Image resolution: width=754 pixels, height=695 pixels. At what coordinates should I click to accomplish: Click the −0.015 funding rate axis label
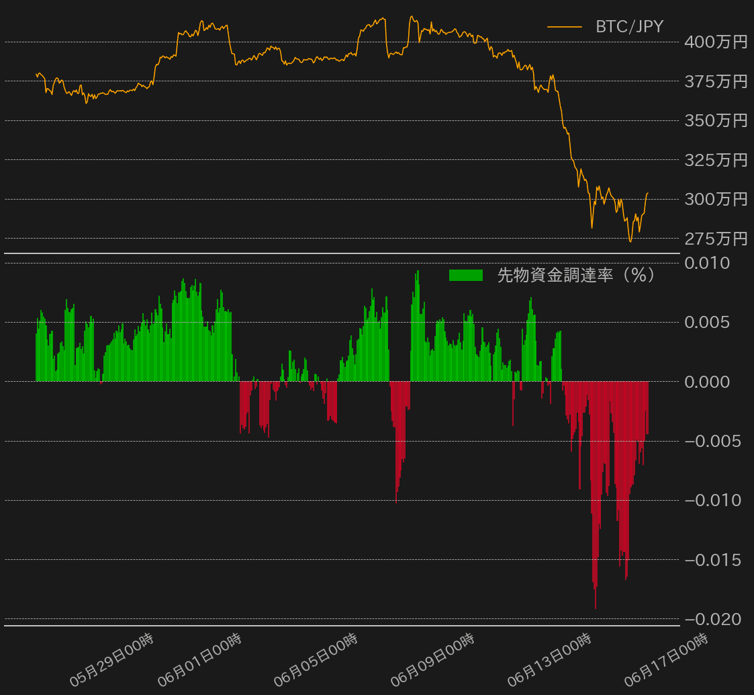713,560
